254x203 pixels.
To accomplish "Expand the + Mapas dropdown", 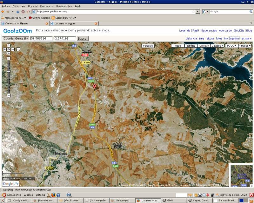I will tap(245, 46).
